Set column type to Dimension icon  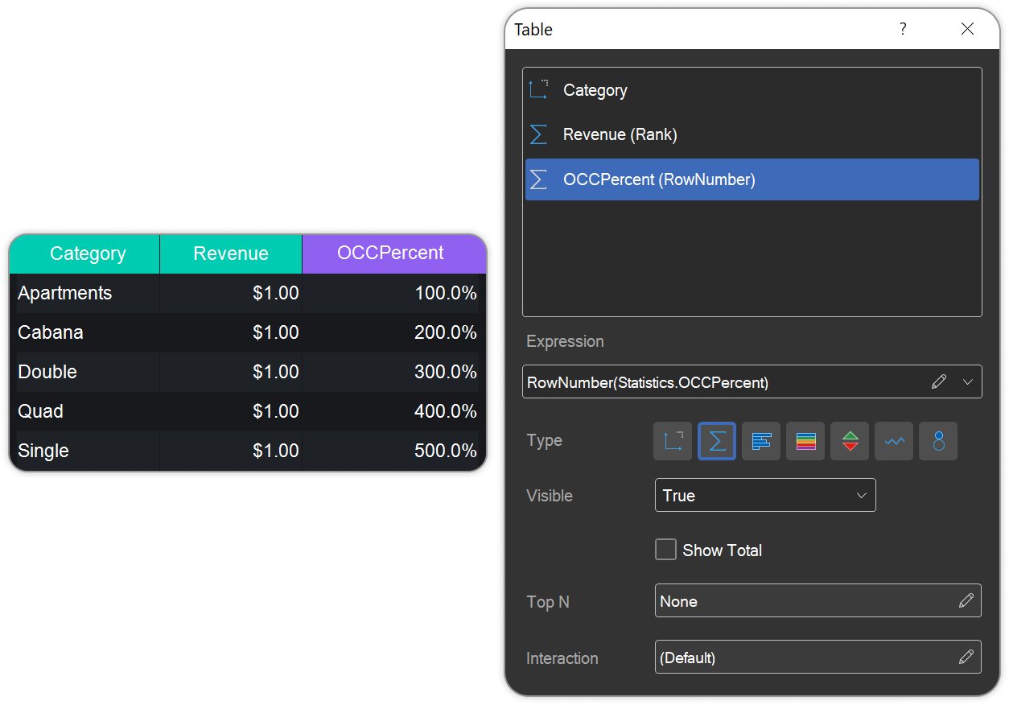[x=673, y=441]
